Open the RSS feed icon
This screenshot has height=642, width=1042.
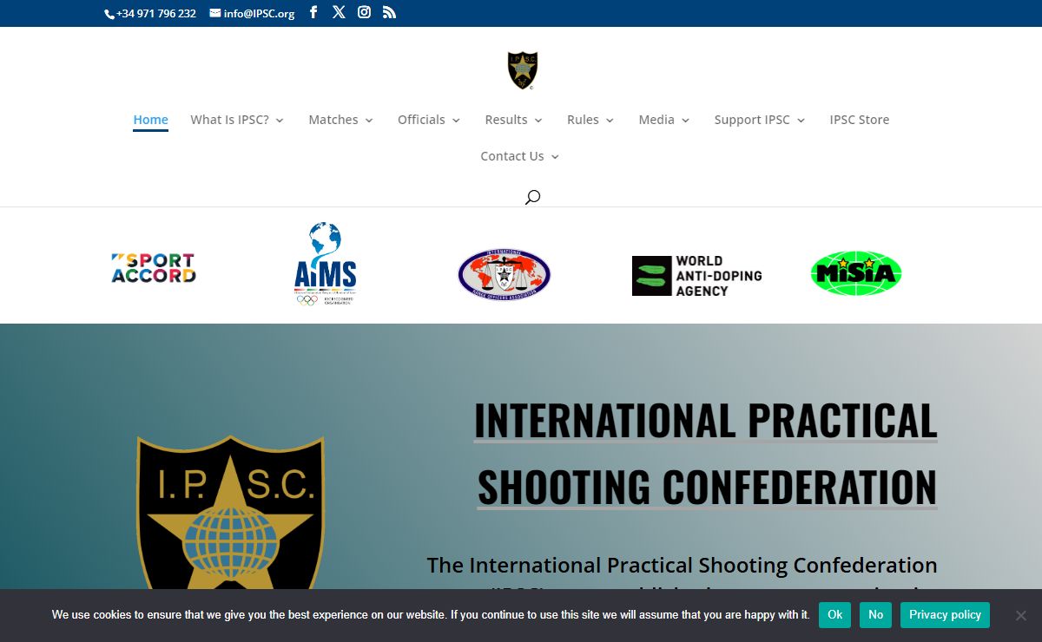(x=389, y=12)
